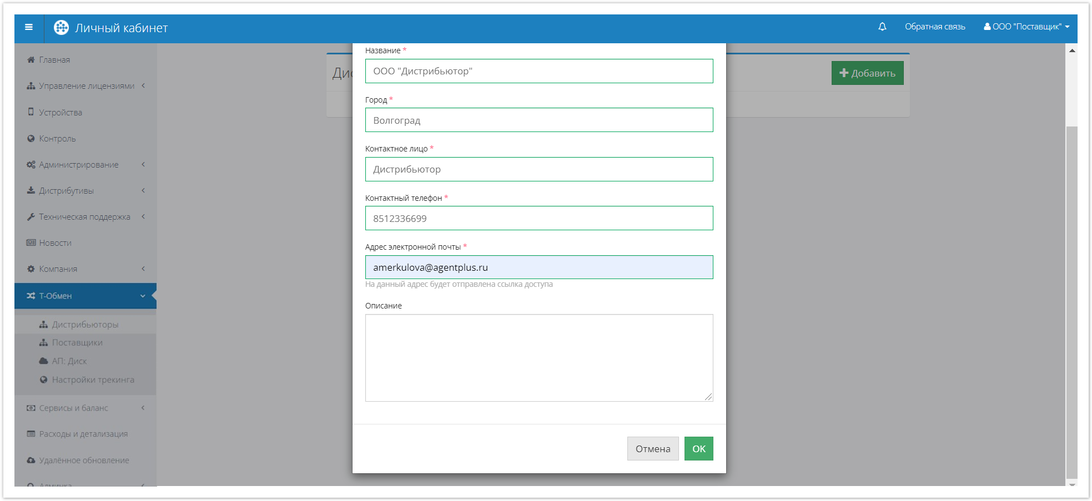Open notifications bell icon
This screenshot has width=1092, height=501.
[882, 27]
